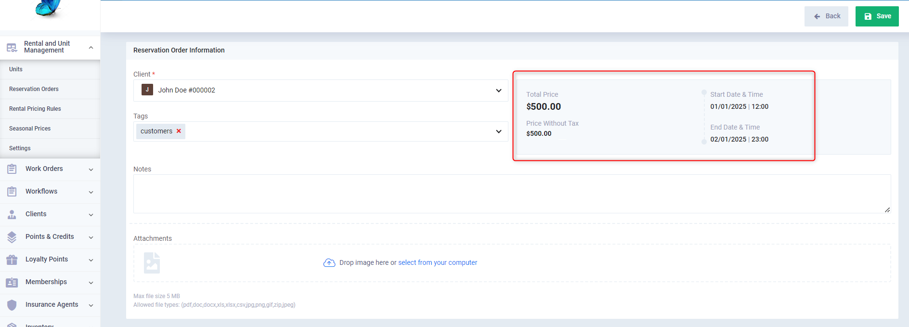Click the Price Without Tax amount
The height and width of the screenshot is (327, 909).
coord(539,133)
